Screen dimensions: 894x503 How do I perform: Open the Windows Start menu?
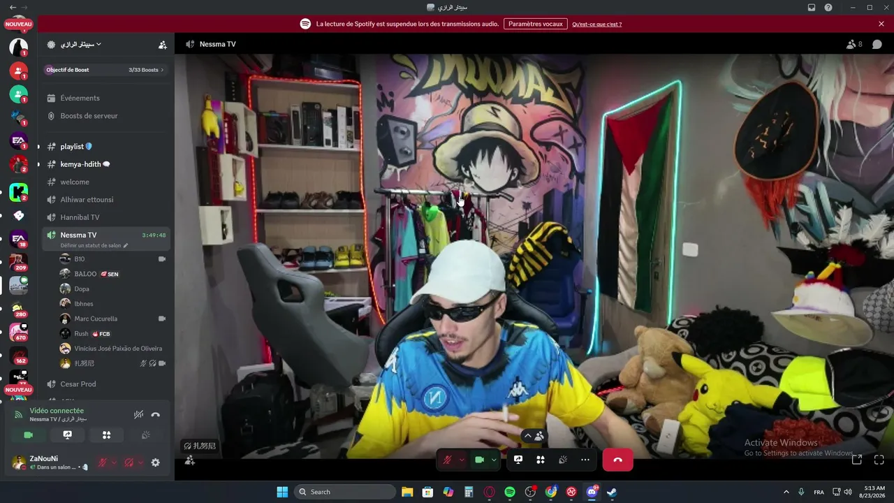282,492
